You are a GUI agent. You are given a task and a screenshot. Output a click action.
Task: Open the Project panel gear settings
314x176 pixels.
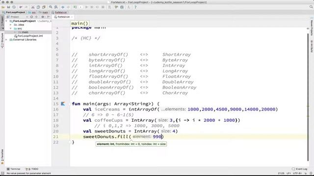[x=43, y=17]
